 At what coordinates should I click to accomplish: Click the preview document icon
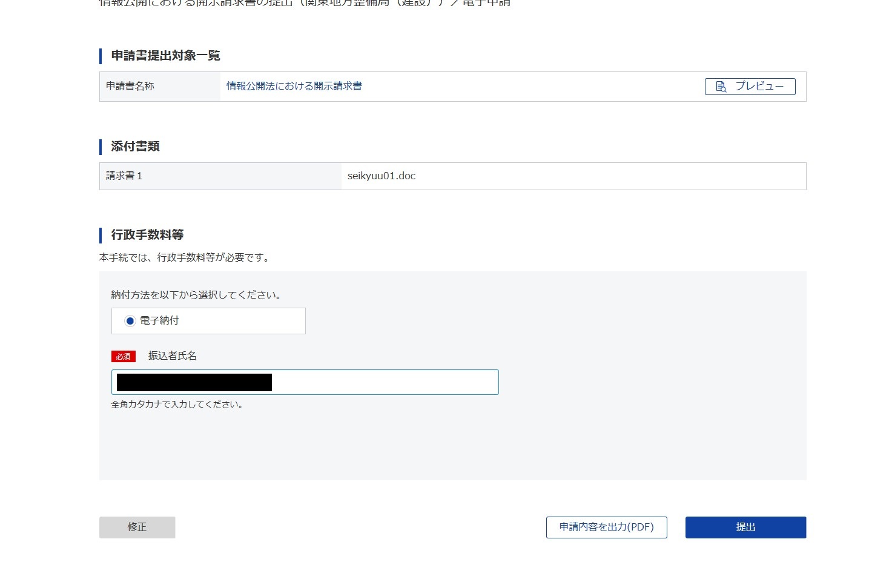coord(721,87)
